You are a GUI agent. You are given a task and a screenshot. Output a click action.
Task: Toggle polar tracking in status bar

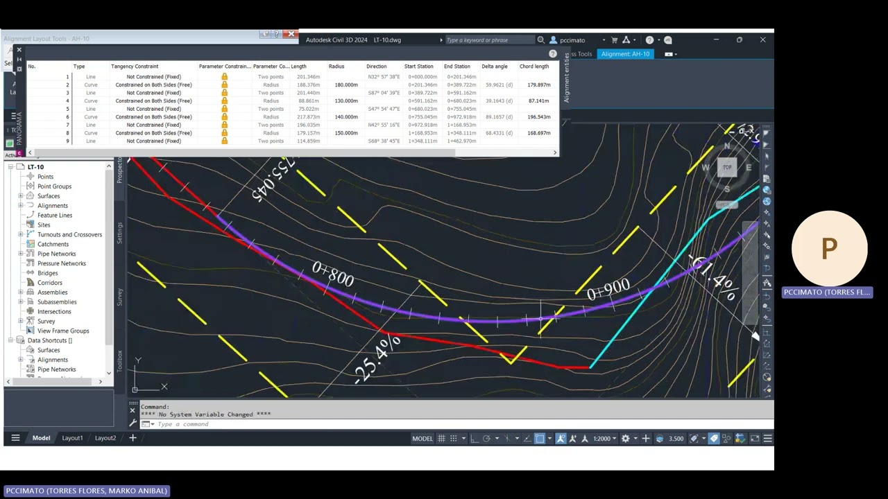click(486, 439)
